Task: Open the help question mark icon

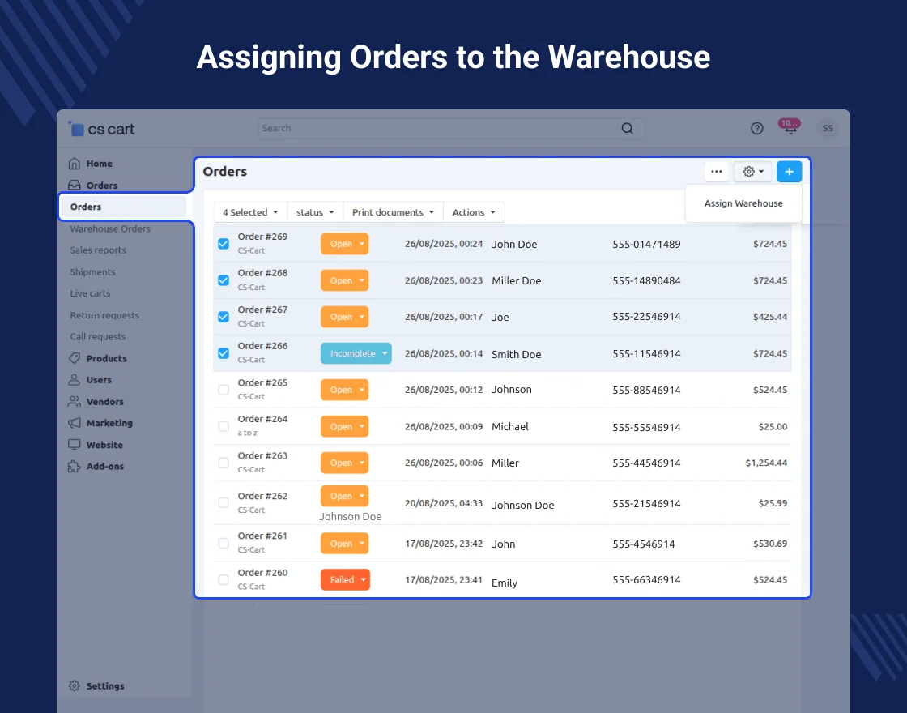Action: (757, 129)
